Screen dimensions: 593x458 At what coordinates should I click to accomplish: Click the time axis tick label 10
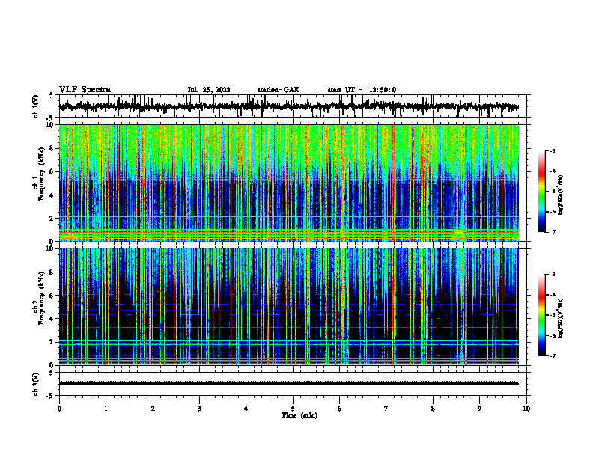(526, 409)
